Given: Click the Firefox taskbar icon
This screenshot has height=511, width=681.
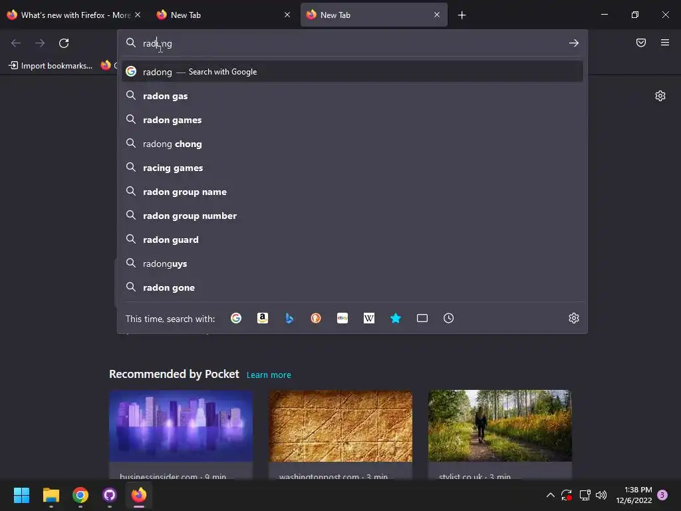Looking at the screenshot, I should coord(139,495).
